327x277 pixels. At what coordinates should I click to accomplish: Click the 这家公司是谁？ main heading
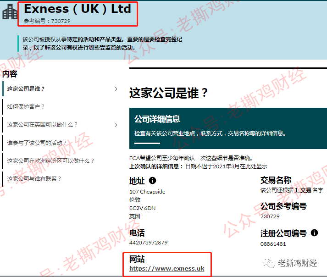[x=168, y=93]
